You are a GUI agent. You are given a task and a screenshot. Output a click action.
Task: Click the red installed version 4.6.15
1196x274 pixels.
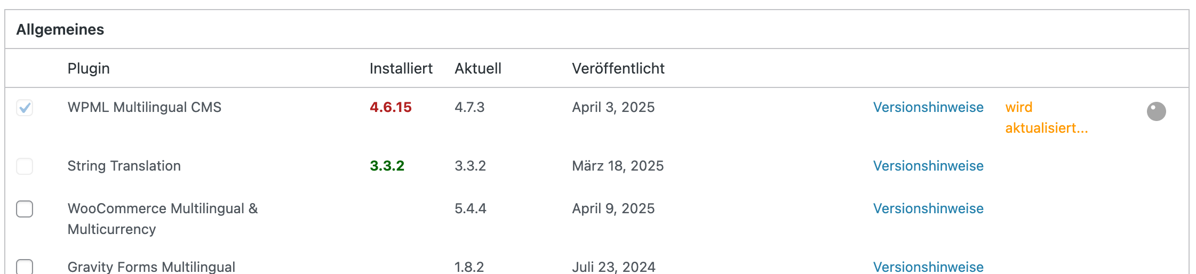[390, 107]
